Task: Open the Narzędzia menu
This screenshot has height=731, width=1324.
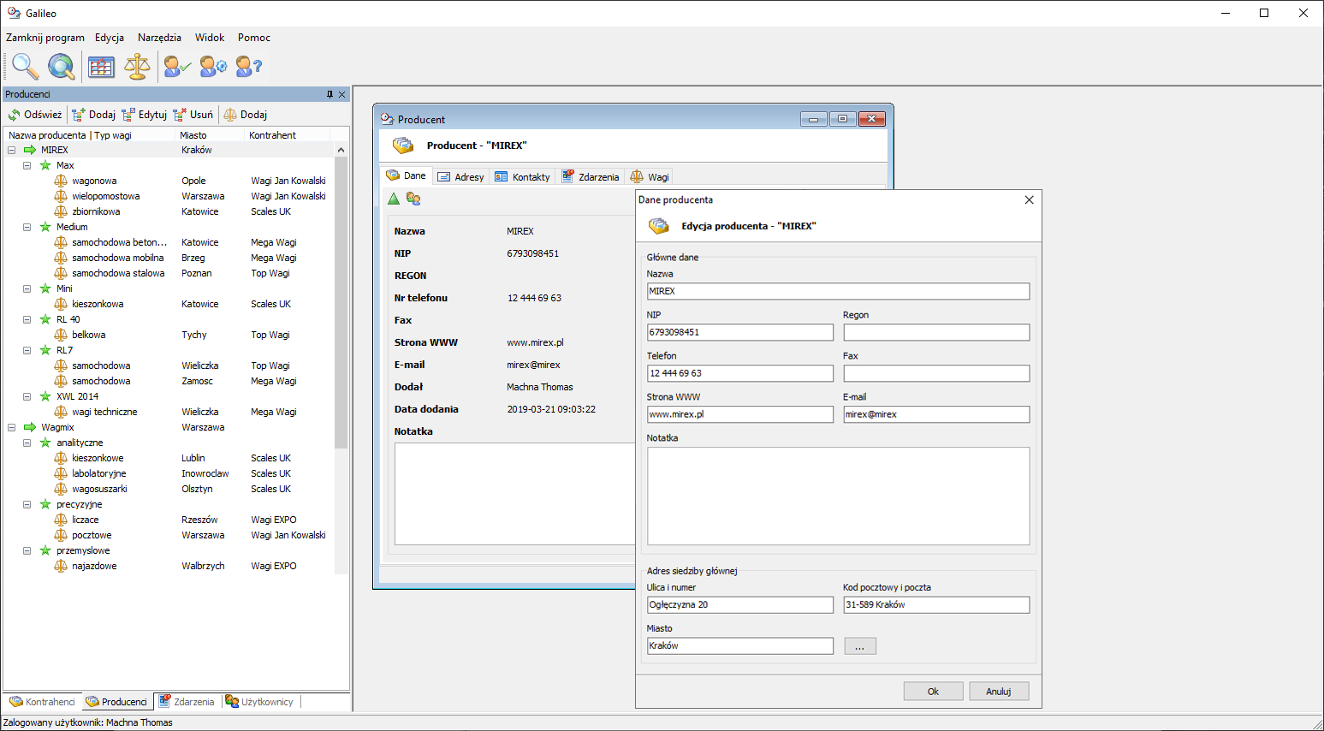Action: (159, 38)
